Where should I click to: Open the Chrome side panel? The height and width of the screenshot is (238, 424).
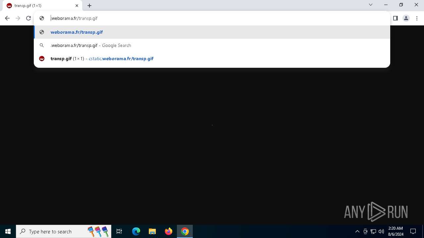[x=395, y=18]
